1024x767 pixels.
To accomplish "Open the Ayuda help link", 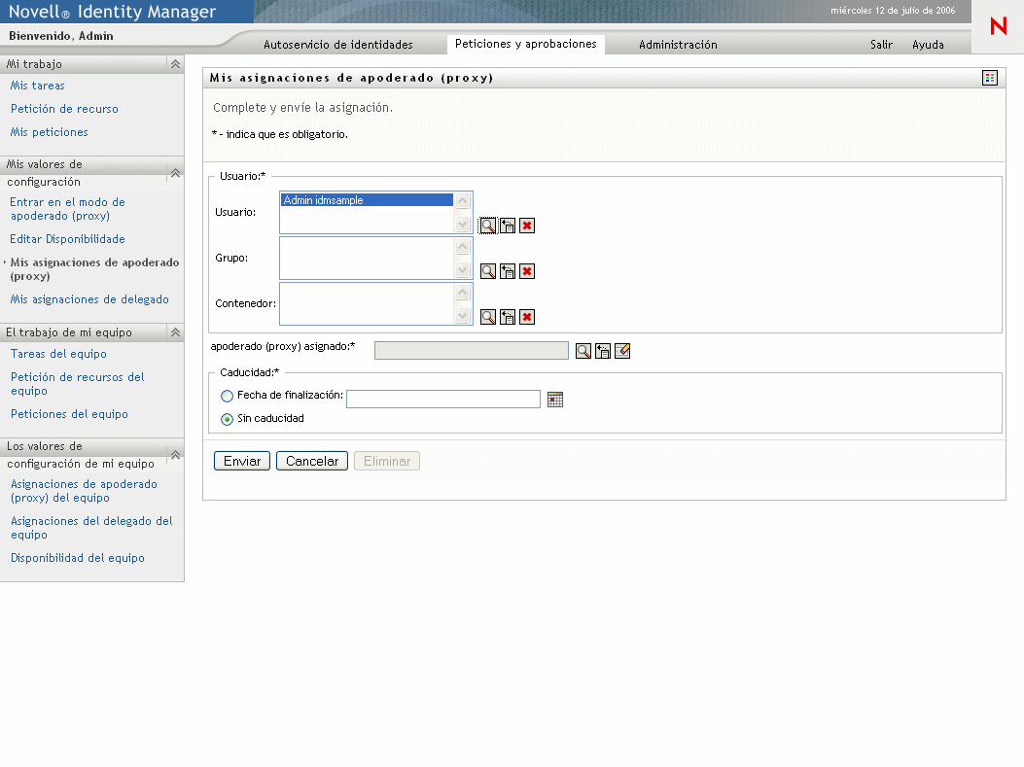I will [928, 45].
